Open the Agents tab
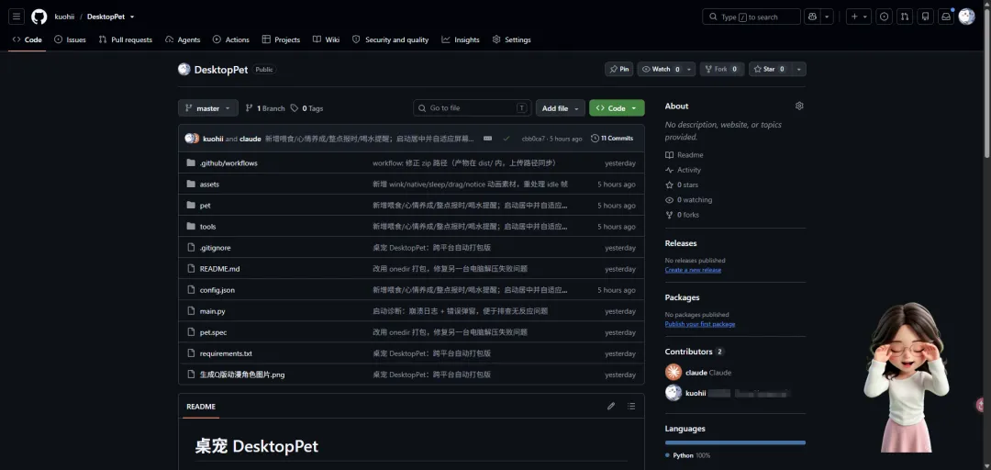The height and width of the screenshot is (470, 991). coord(183,39)
